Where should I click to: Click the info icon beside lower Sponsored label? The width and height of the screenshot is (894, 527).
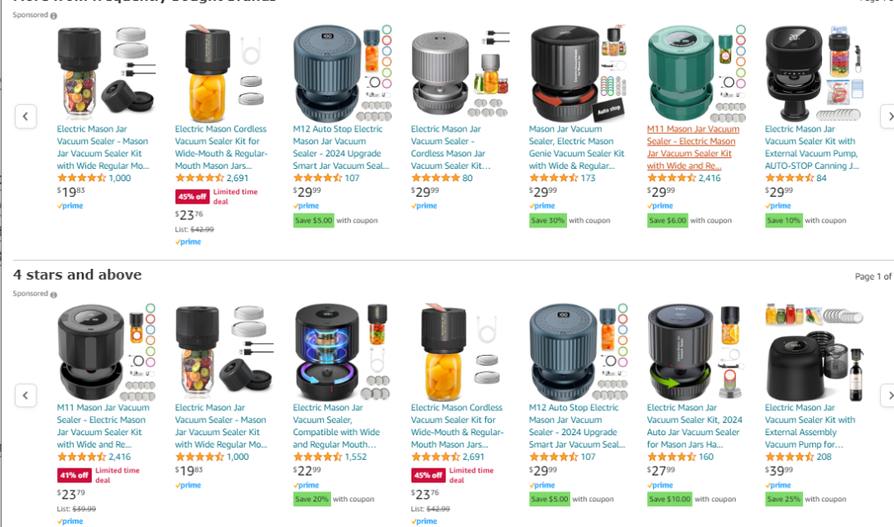point(54,295)
